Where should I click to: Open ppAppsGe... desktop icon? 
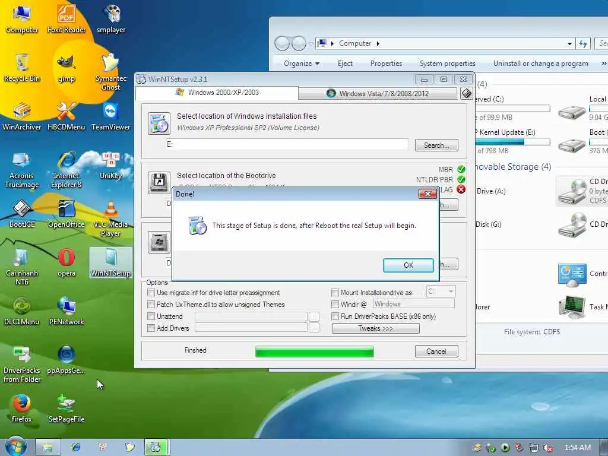[66, 360]
